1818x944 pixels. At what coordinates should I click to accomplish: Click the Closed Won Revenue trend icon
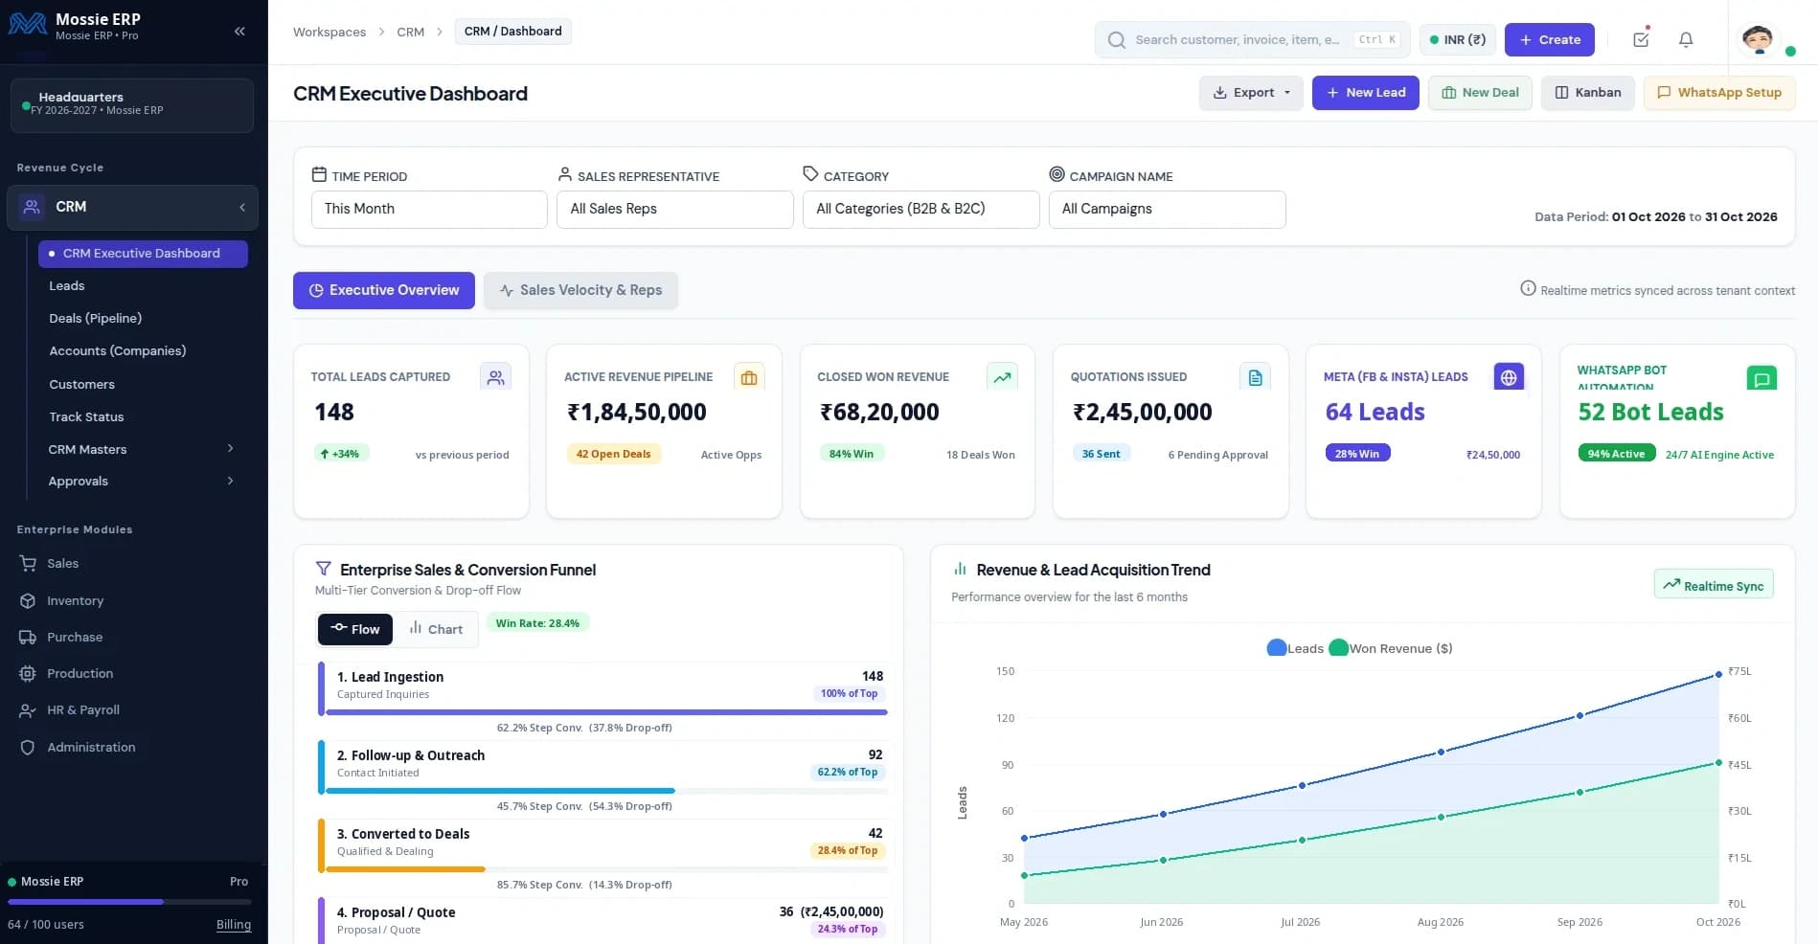pyautogui.click(x=1002, y=377)
